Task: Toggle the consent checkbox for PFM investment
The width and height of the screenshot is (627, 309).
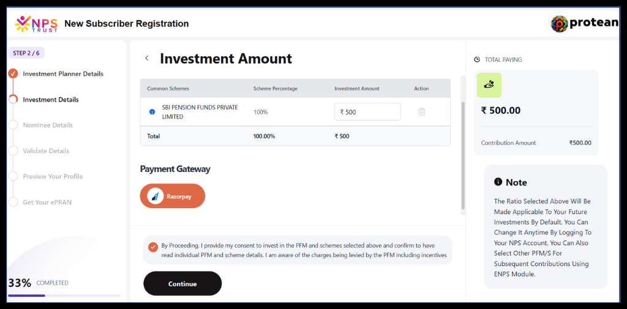Action: [153, 247]
